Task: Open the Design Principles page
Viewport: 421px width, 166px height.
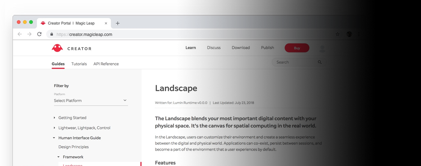Action: coord(74,147)
